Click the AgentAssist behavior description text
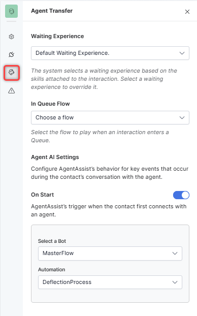The height and width of the screenshot is (316, 197). pyautogui.click(x=110, y=173)
